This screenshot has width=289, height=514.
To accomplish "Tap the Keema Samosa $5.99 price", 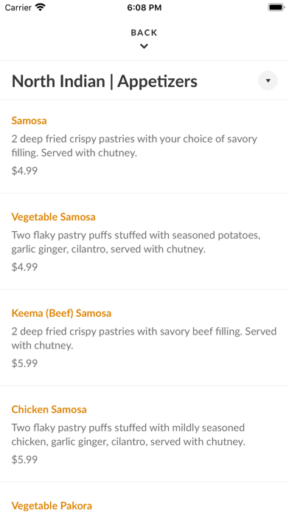I will [x=24, y=363].
